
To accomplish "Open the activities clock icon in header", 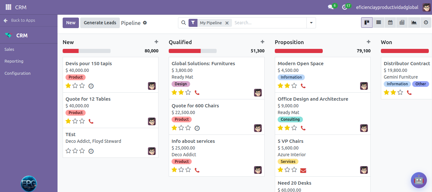I will [344, 7].
